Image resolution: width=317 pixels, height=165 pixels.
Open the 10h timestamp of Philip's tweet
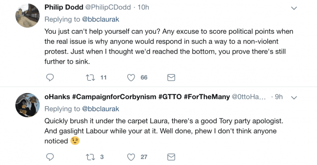(144, 7)
